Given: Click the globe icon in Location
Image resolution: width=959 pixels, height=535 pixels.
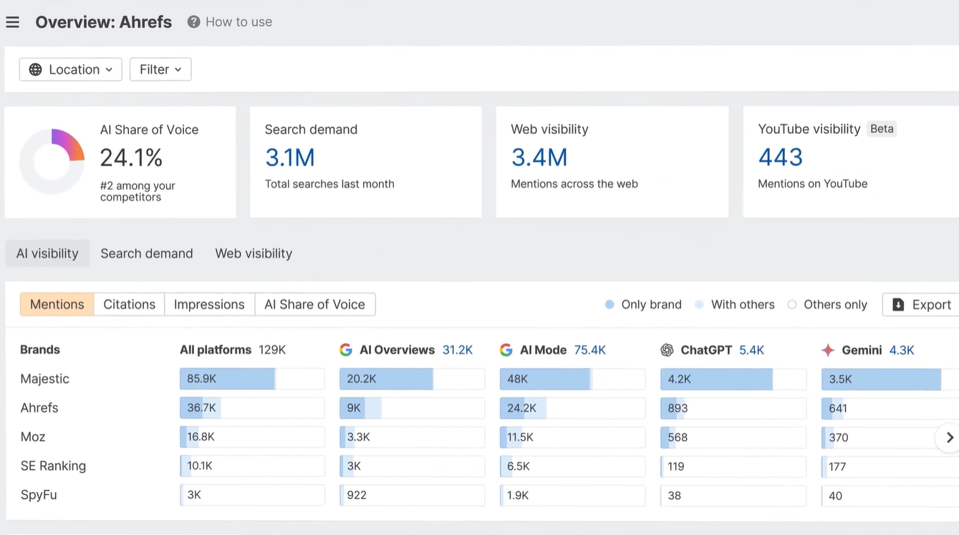Looking at the screenshot, I should click(35, 69).
